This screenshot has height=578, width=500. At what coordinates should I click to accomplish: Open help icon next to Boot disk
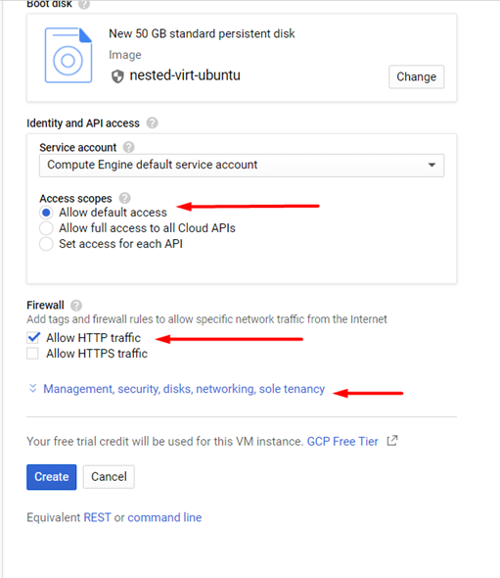84,5
